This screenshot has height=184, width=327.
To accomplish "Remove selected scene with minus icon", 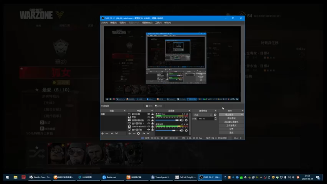I will [107, 134].
